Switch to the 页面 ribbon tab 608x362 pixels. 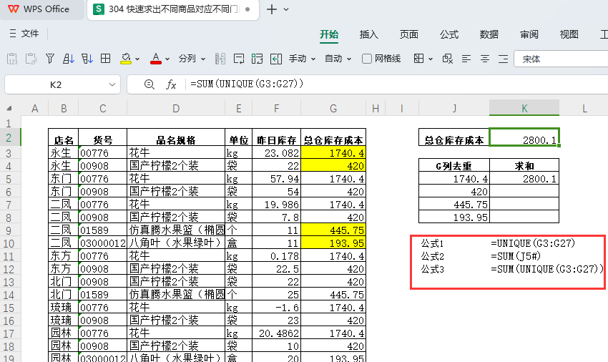[x=409, y=34]
